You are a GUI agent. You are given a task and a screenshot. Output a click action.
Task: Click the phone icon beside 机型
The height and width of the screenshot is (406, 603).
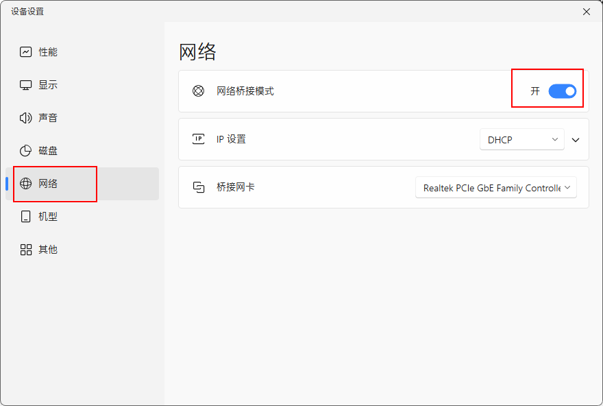[26, 217]
